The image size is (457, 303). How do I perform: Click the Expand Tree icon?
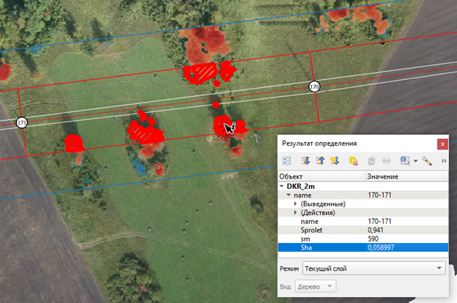pyautogui.click(x=305, y=161)
